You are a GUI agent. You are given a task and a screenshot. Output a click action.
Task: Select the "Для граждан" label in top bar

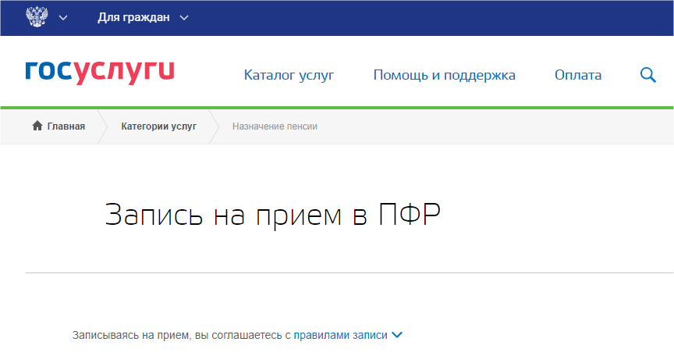tap(133, 17)
